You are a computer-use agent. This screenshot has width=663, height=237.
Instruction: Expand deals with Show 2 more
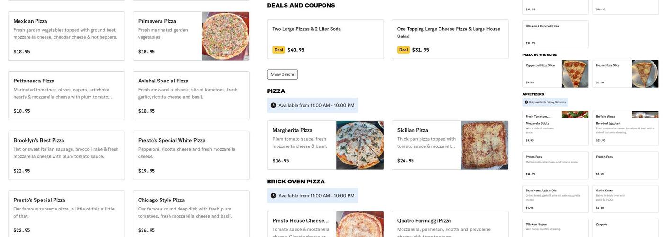tap(282, 74)
